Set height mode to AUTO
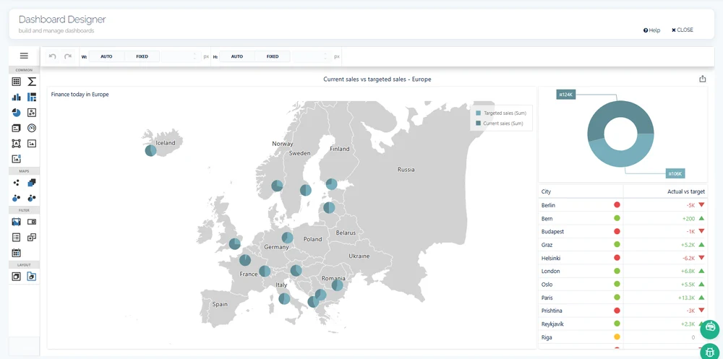Image resolution: width=723 pixels, height=359 pixels. point(237,56)
